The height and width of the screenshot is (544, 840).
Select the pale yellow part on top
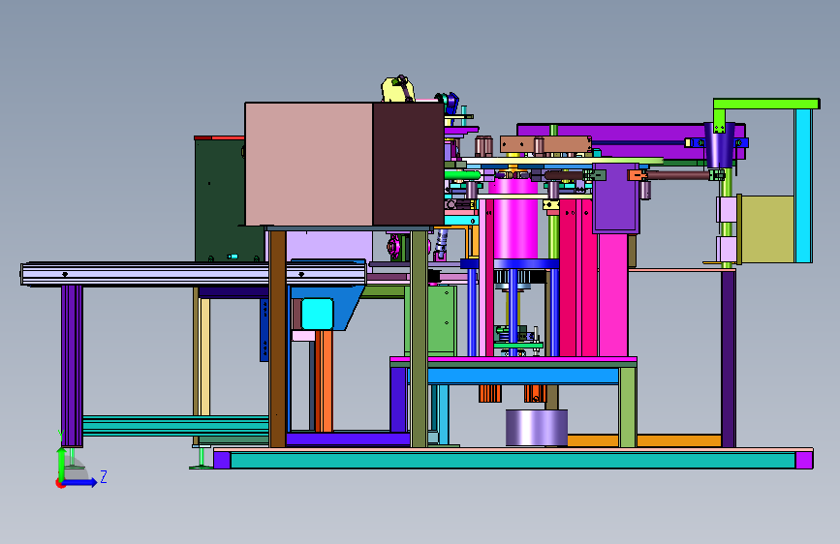[397, 89]
